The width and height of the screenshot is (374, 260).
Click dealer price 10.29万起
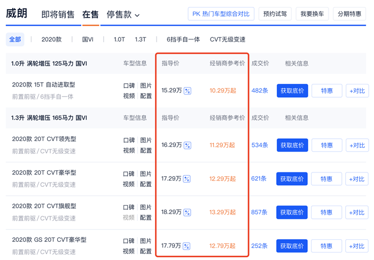(x=223, y=91)
